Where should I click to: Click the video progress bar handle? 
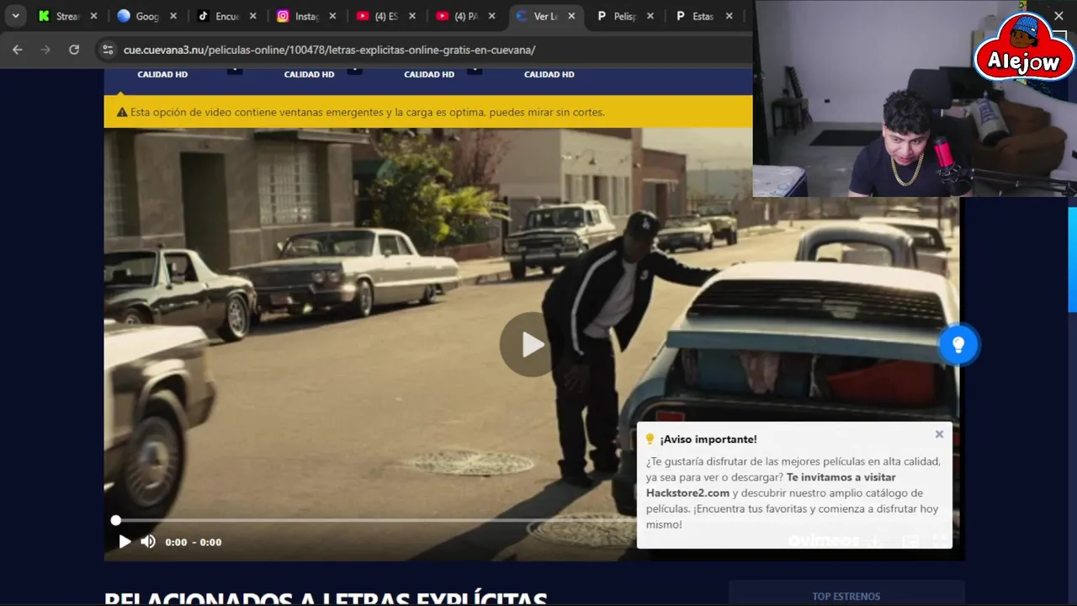click(x=116, y=521)
